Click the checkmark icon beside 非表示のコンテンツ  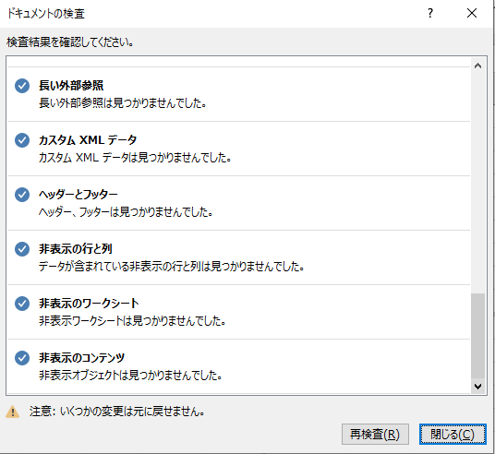(x=22, y=358)
